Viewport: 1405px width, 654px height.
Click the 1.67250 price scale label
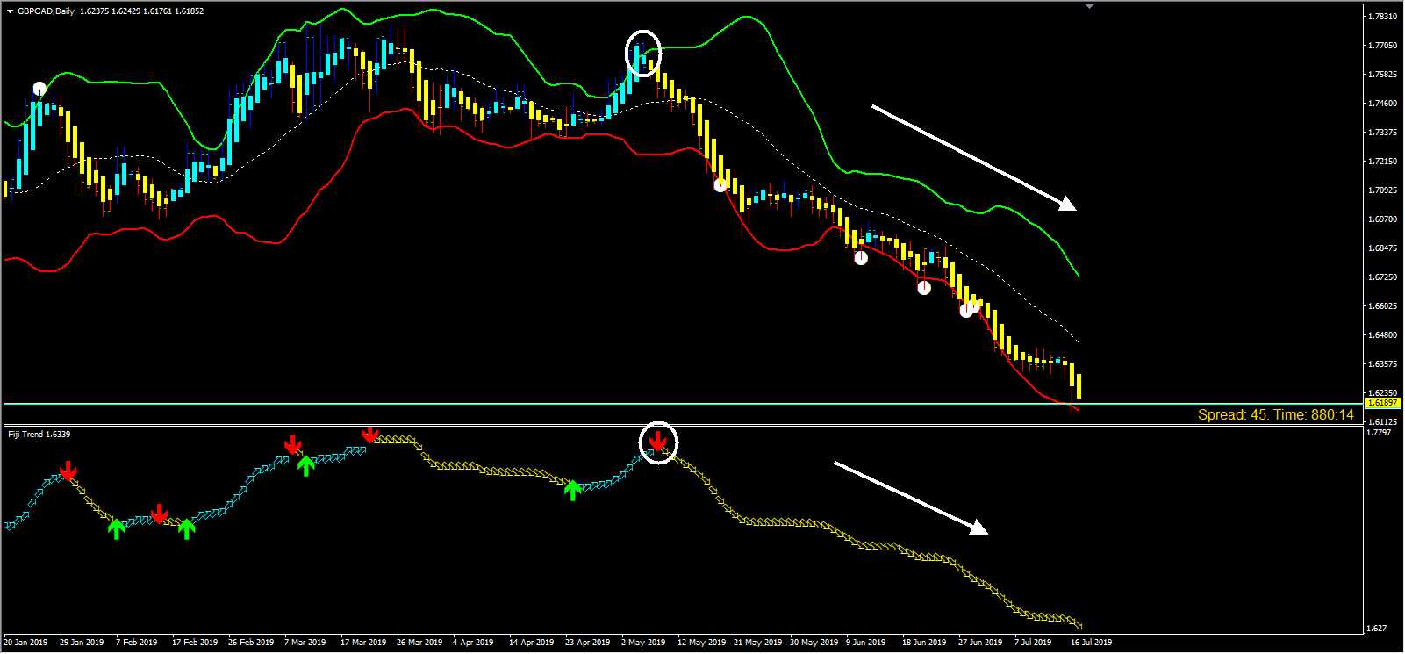tap(1383, 277)
